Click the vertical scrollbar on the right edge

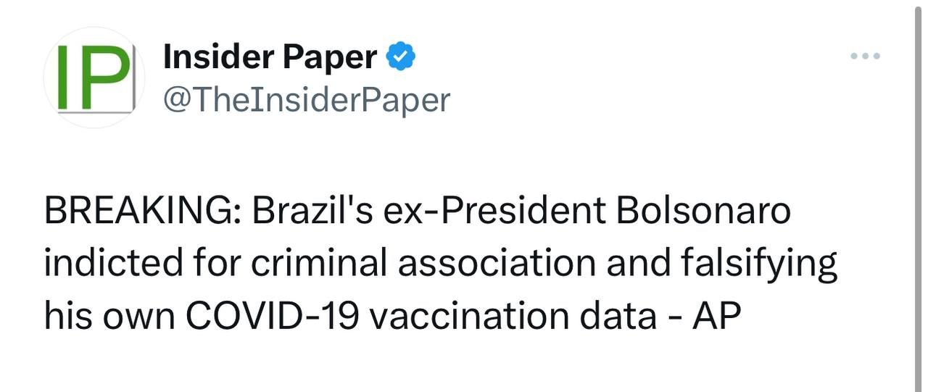point(917,196)
